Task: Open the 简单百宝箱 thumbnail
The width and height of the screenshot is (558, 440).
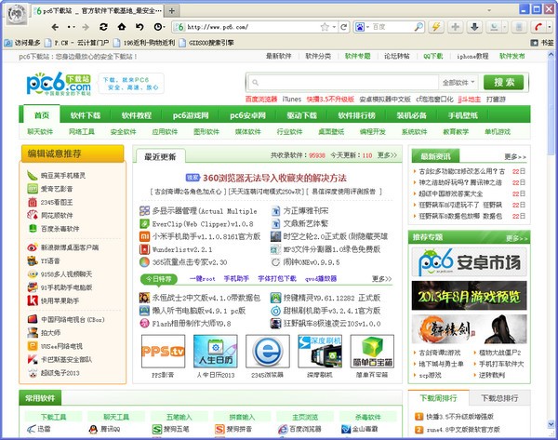Action: (x=372, y=351)
